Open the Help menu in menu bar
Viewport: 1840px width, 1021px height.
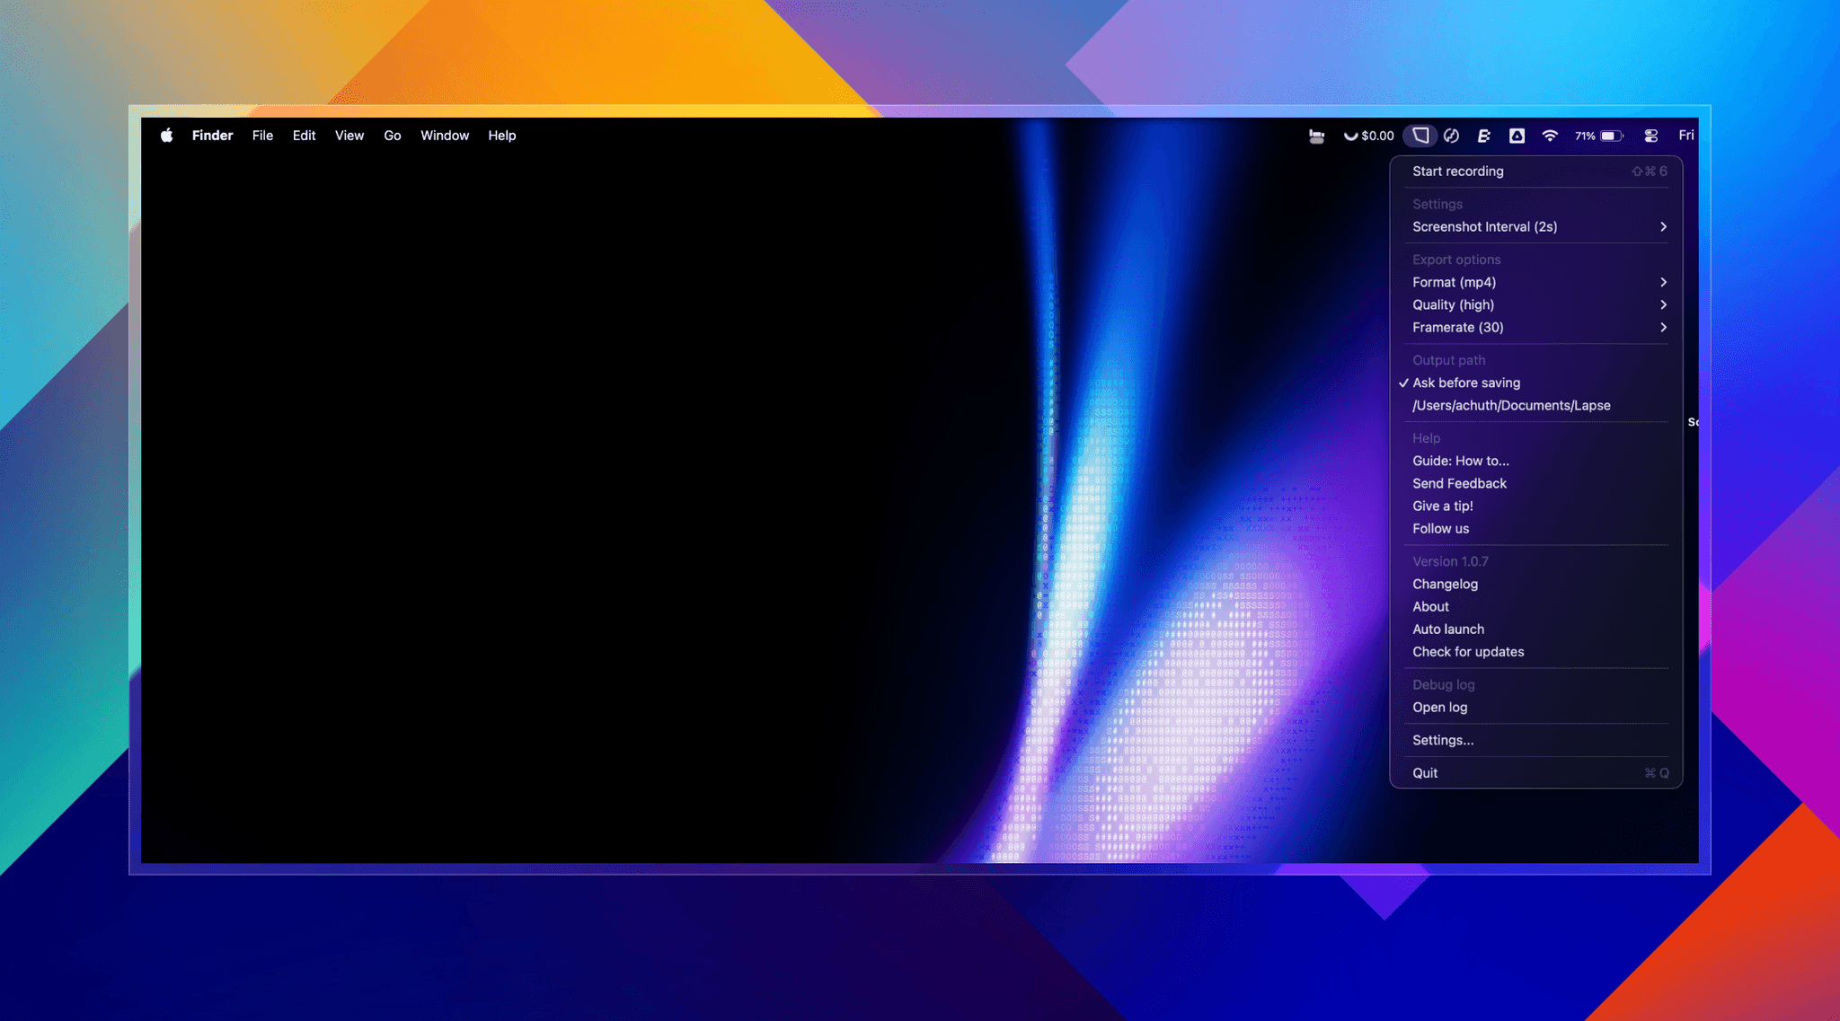click(502, 136)
